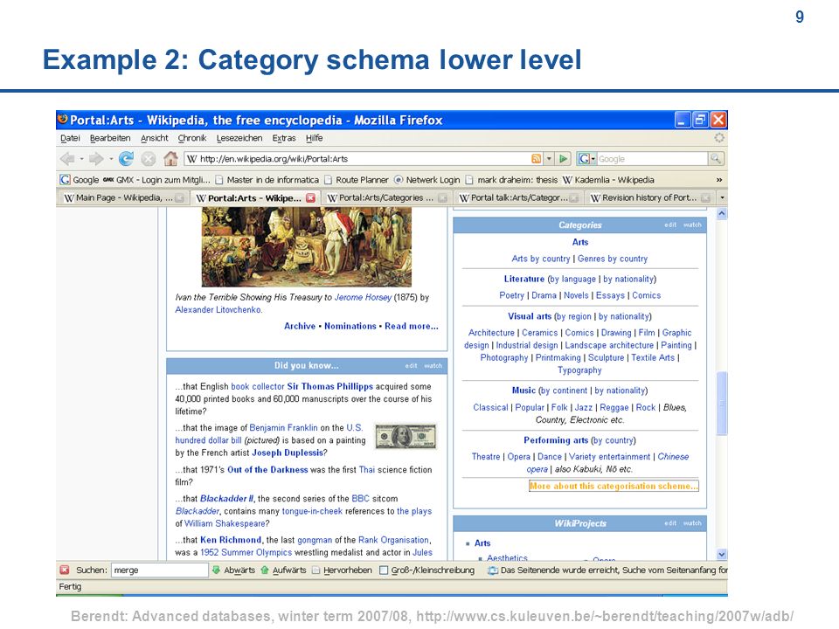Click watch on the Did you know box
839x629 pixels.
click(433, 366)
